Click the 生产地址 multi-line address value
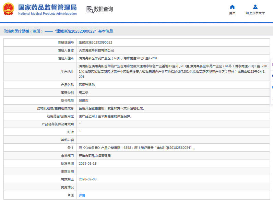The width and height of the screenshot is (273, 202). coord(173,71)
